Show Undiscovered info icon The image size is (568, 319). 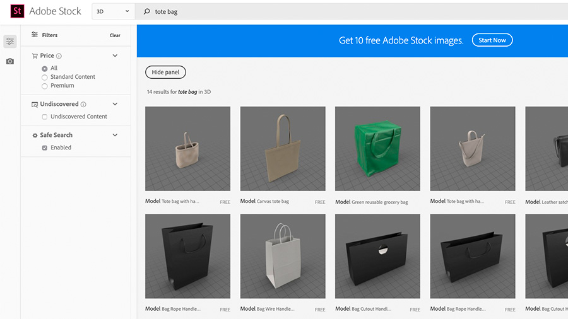coord(83,104)
